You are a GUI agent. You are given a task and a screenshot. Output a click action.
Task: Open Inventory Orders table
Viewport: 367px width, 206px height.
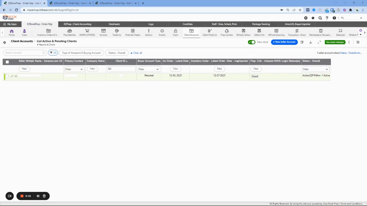pos(48,32)
